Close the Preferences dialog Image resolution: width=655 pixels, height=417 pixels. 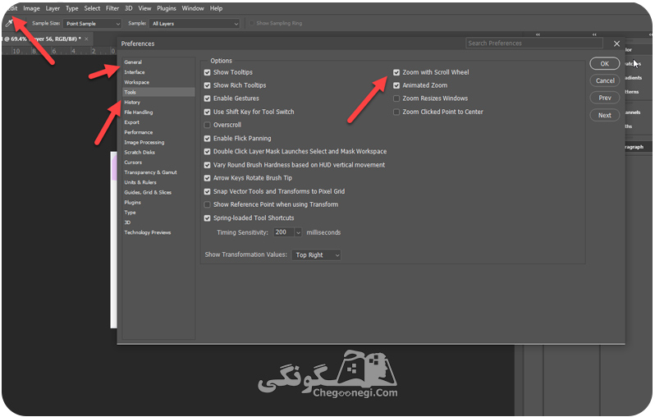[616, 44]
